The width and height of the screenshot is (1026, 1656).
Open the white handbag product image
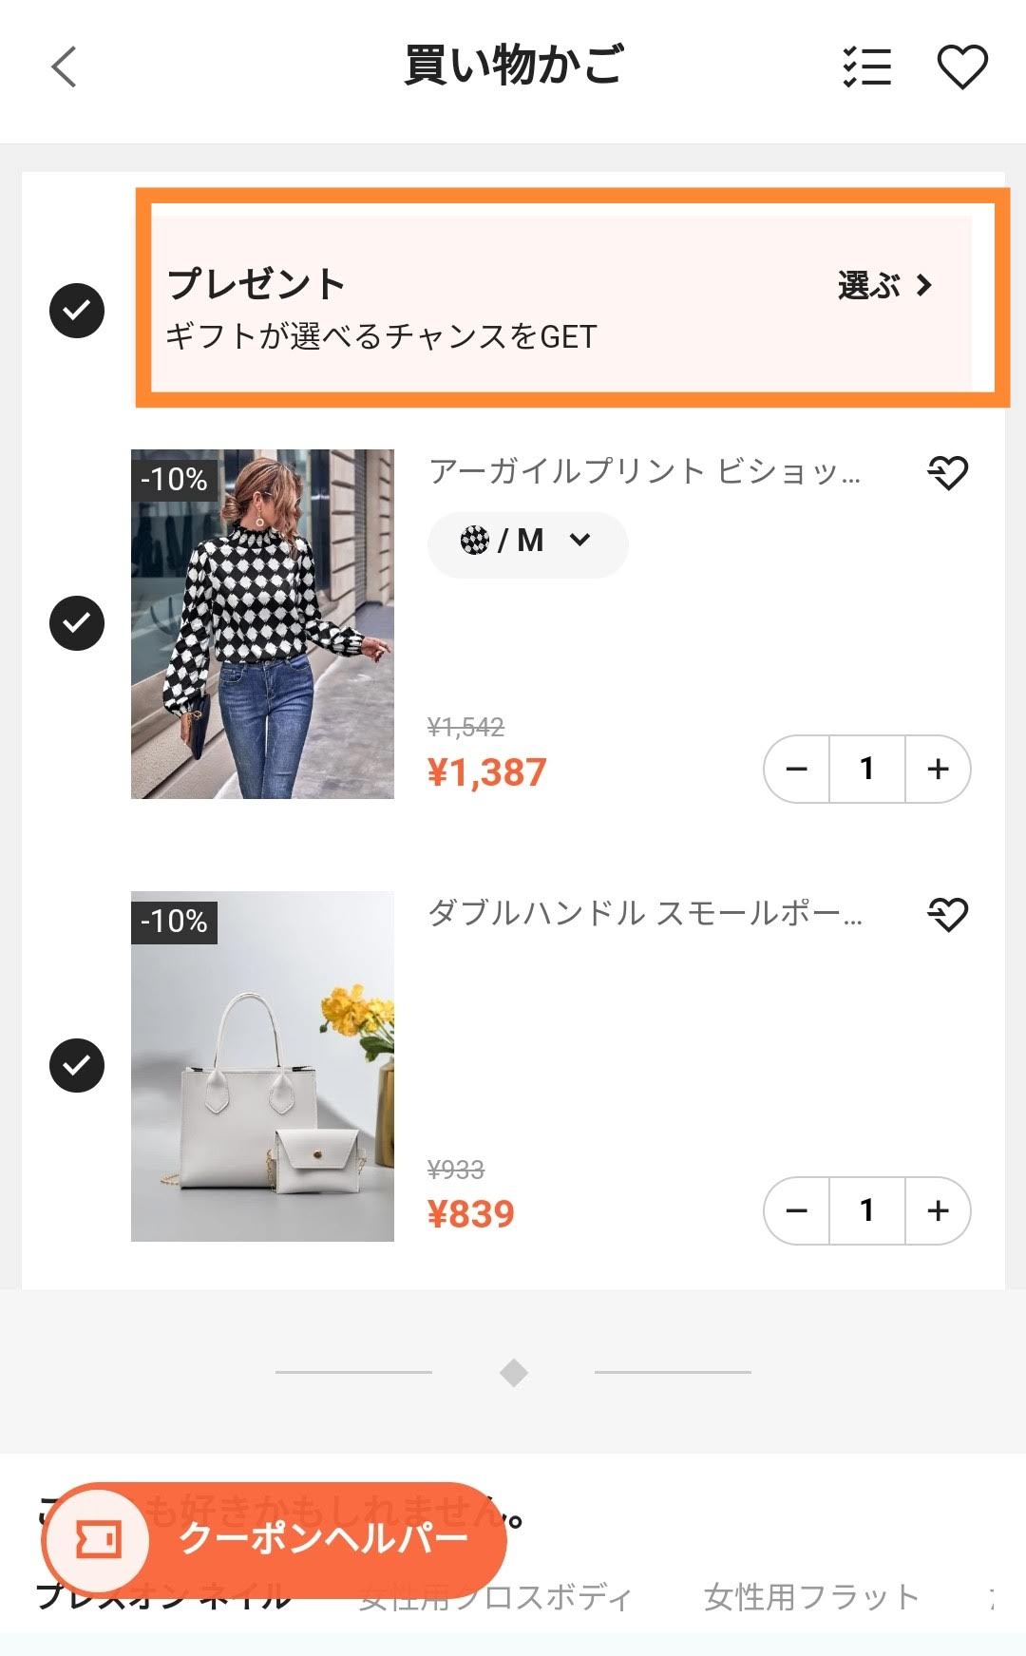pos(262,1065)
